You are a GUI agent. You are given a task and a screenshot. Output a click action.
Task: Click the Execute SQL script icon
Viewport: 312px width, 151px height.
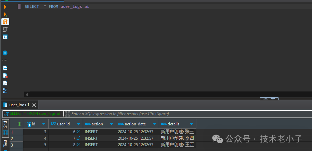5,22
